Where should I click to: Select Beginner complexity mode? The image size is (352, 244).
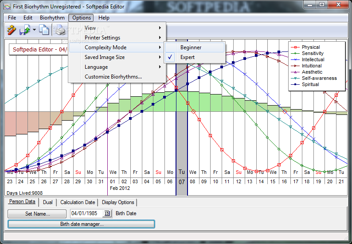[195, 47]
